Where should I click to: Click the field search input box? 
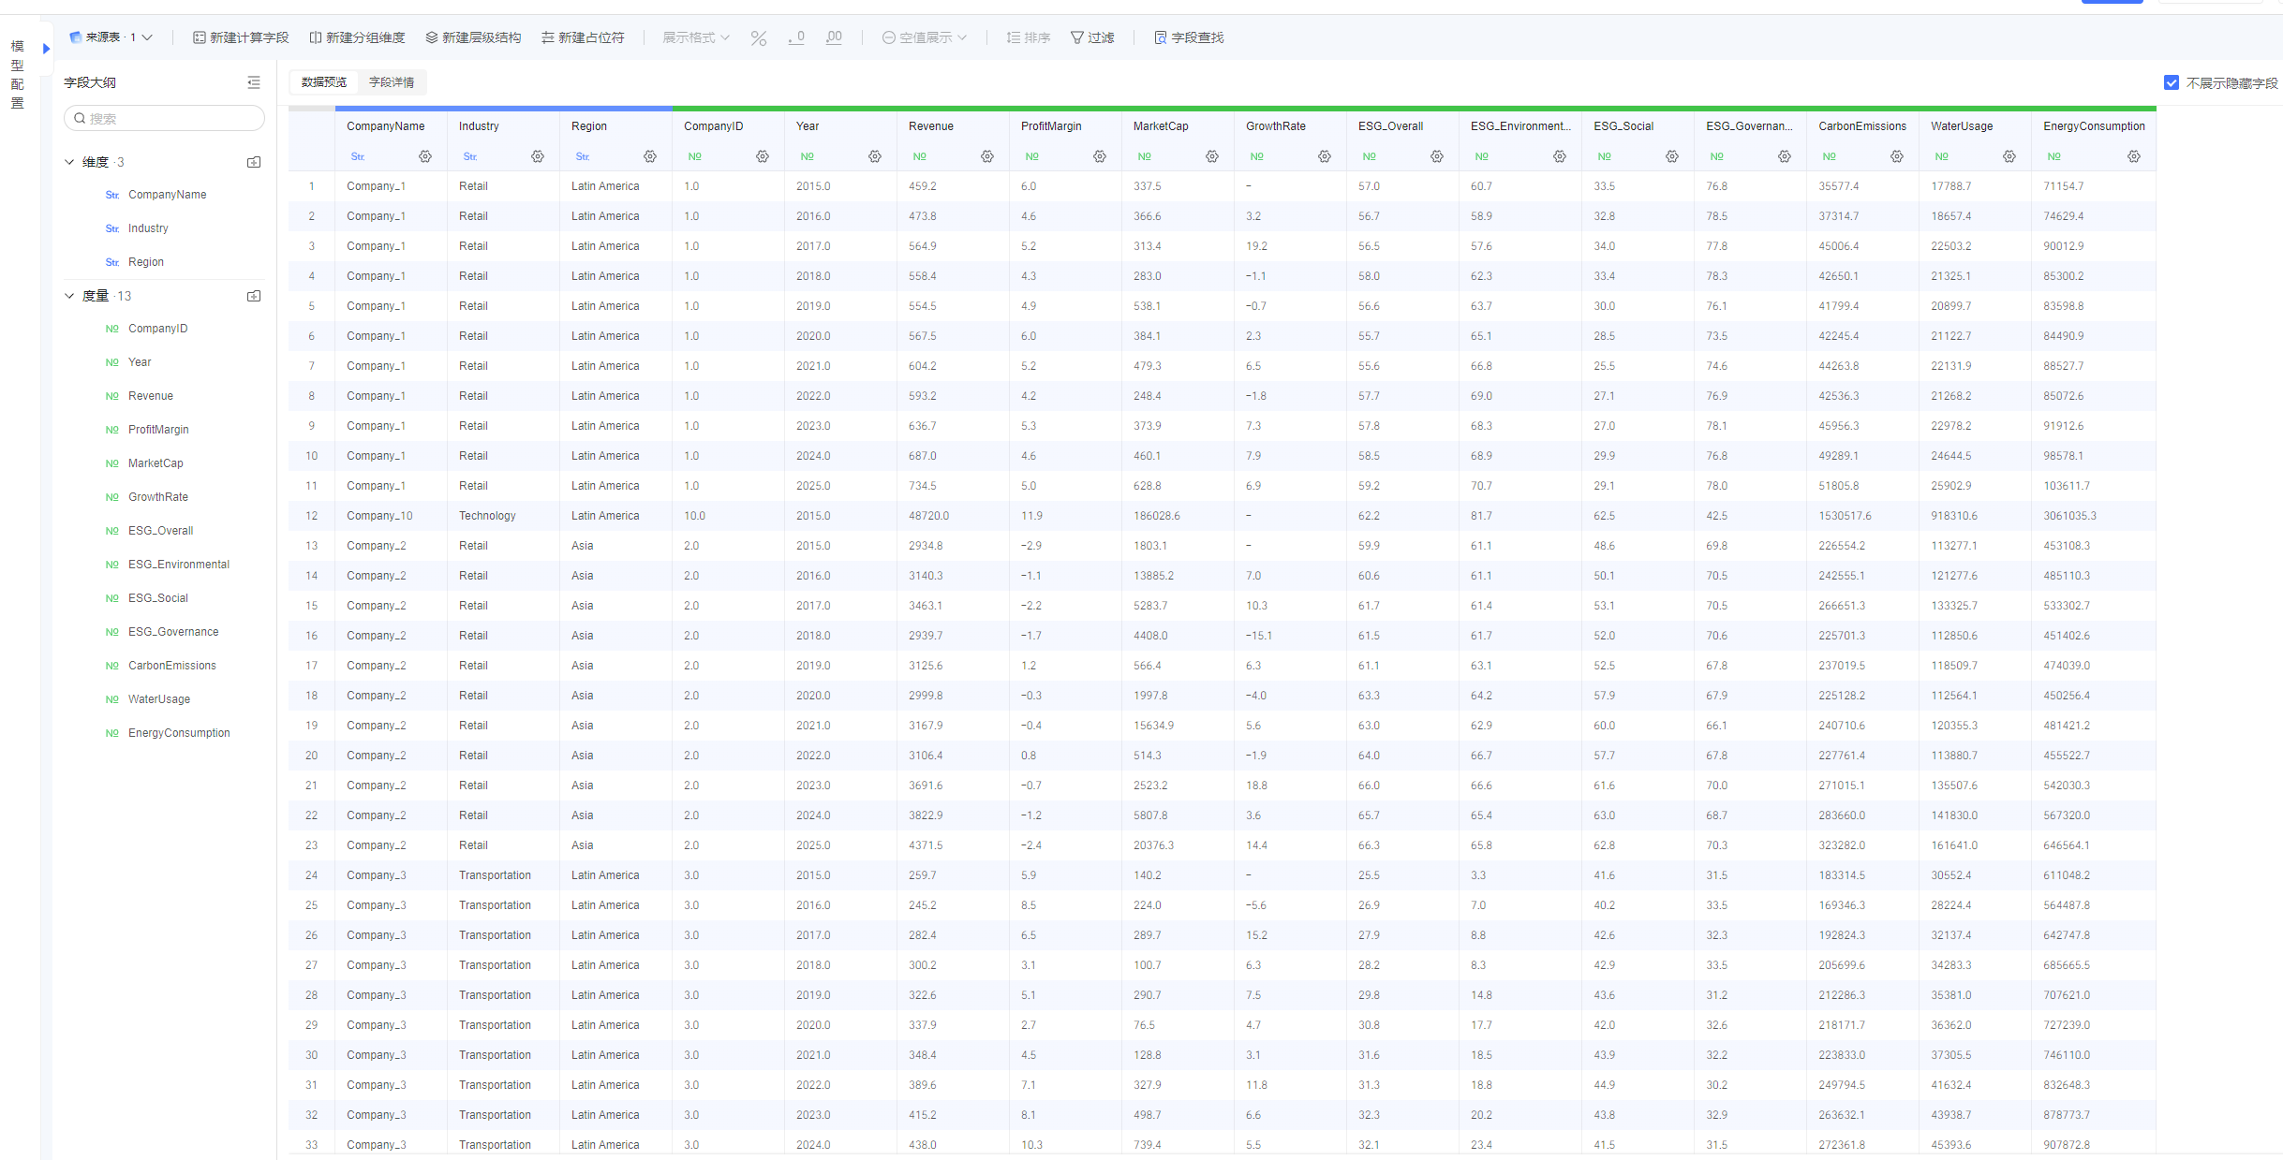tap(165, 118)
